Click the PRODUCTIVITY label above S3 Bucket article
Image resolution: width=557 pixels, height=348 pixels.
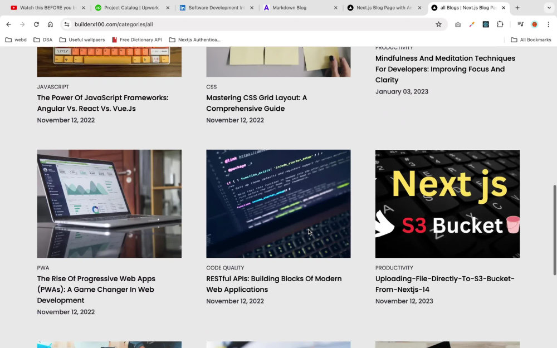tap(394, 268)
